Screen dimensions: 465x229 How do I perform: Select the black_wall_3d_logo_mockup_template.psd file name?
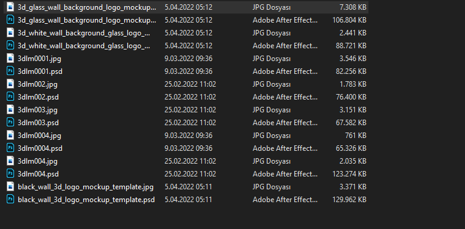point(86,200)
